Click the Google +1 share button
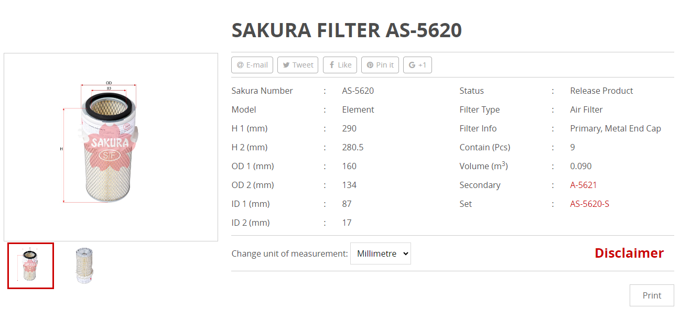 (x=417, y=65)
